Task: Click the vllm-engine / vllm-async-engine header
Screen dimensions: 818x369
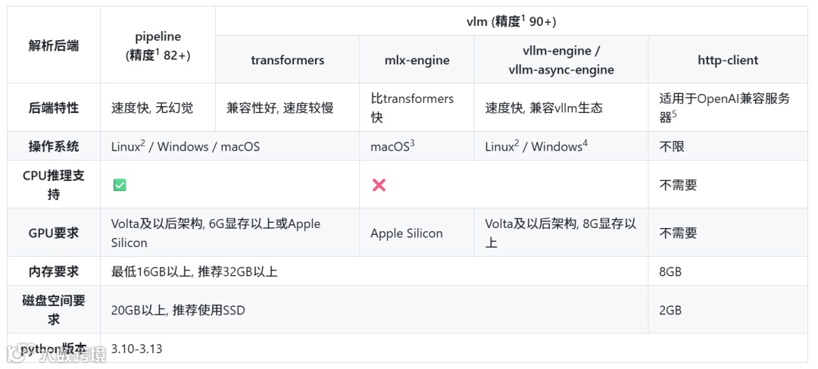Action: click(560, 60)
